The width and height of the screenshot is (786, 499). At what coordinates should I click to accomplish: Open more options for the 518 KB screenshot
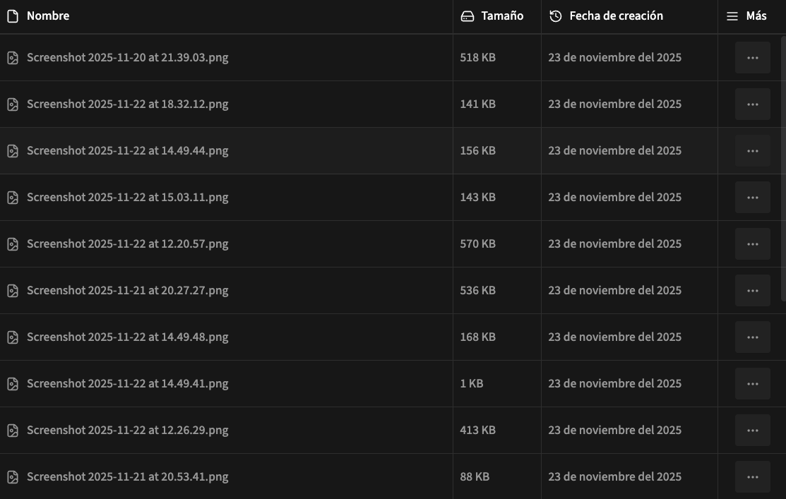coord(752,58)
